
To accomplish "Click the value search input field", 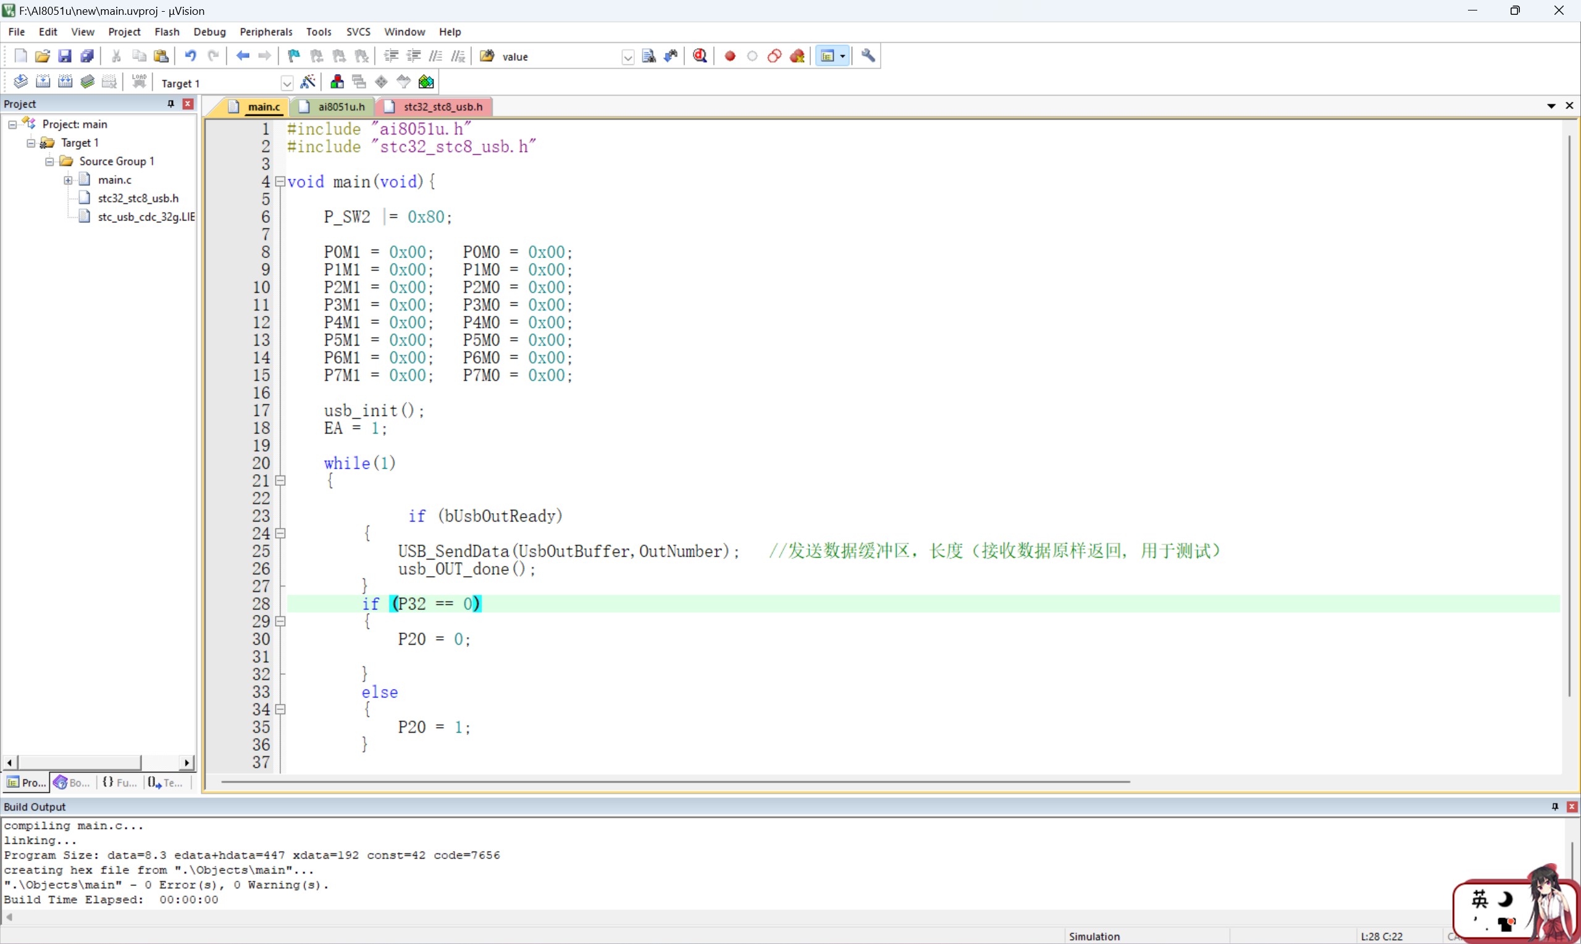I will coord(560,57).
